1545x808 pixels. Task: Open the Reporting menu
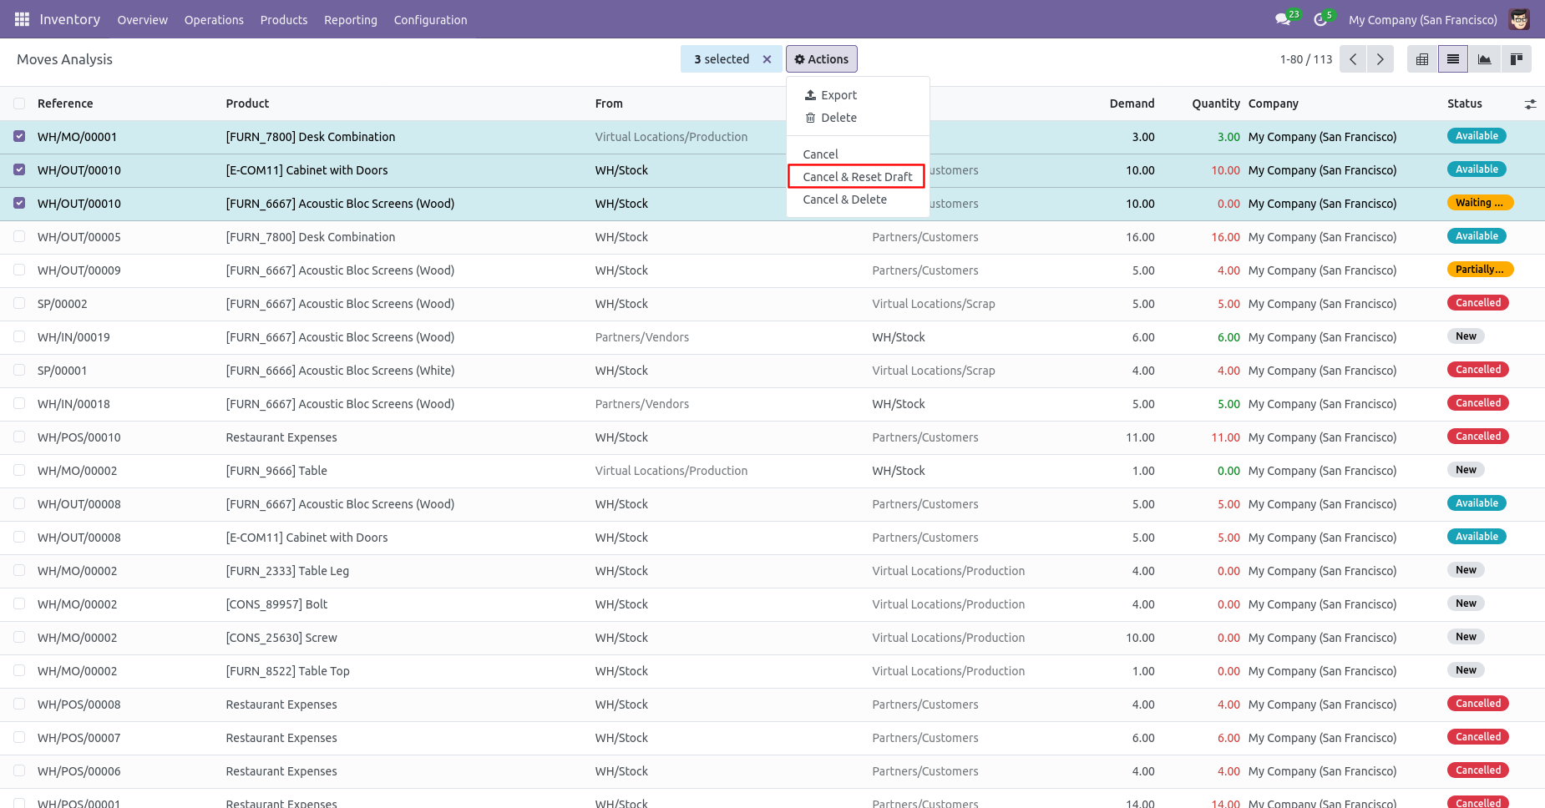(x=351, y=20)
